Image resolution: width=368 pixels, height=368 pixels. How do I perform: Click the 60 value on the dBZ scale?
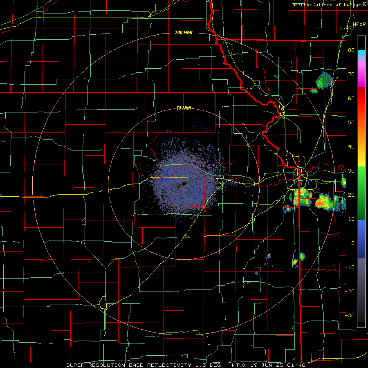click(351, 98)
